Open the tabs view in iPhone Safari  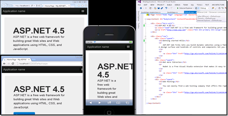tap(128, 102)
